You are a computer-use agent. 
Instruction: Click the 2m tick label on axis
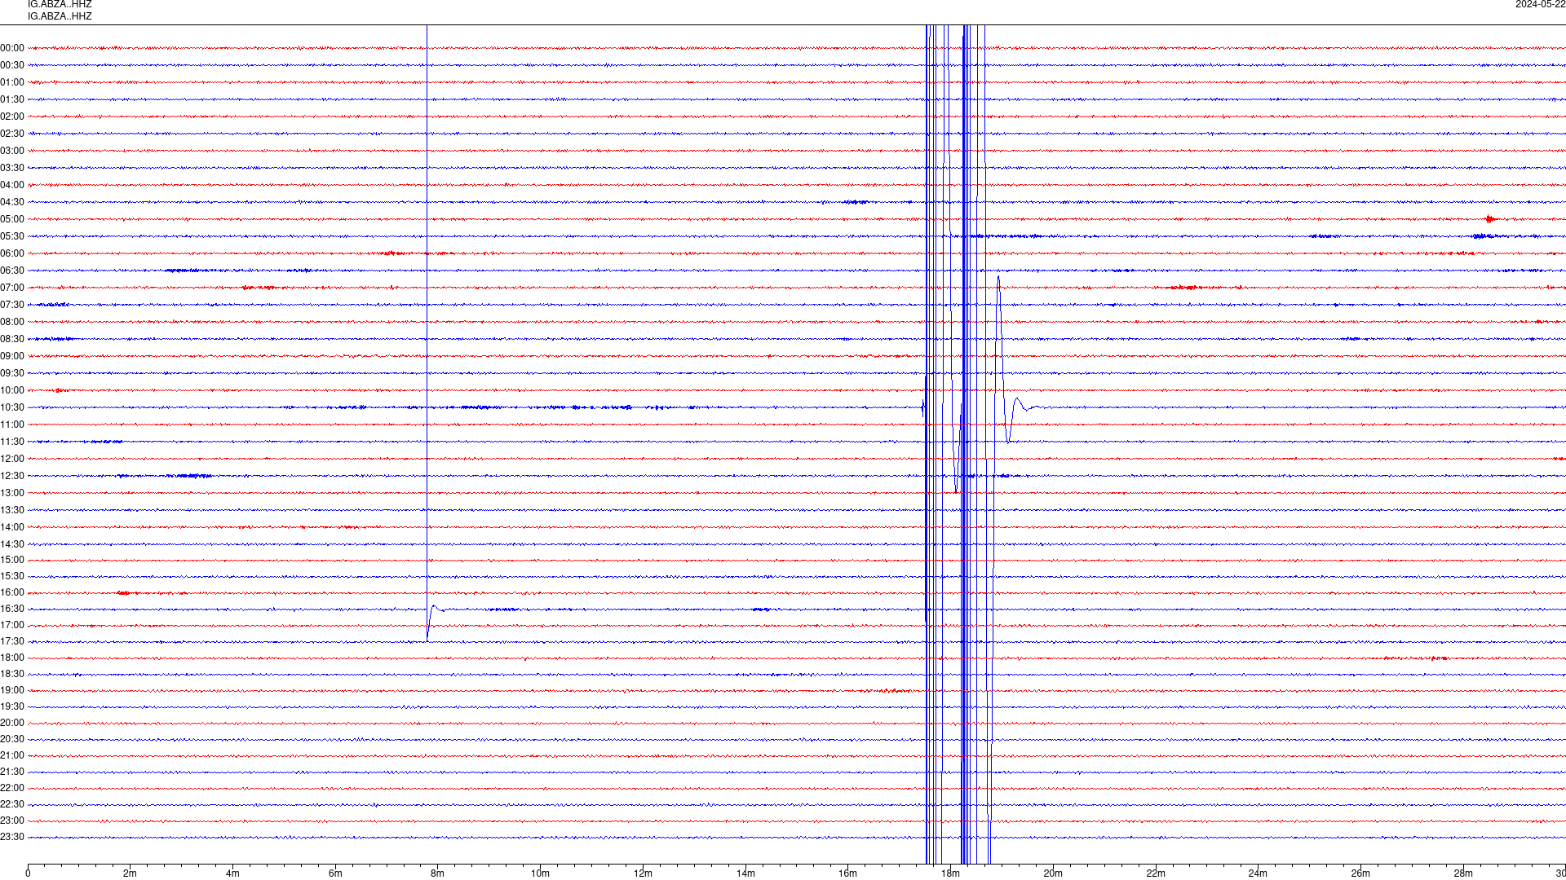(130, 873)
